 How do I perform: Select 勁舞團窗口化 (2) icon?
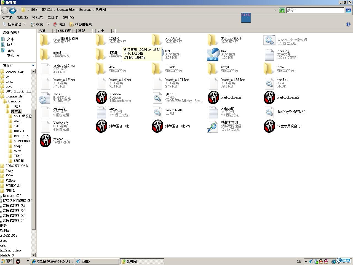[157, 126]
